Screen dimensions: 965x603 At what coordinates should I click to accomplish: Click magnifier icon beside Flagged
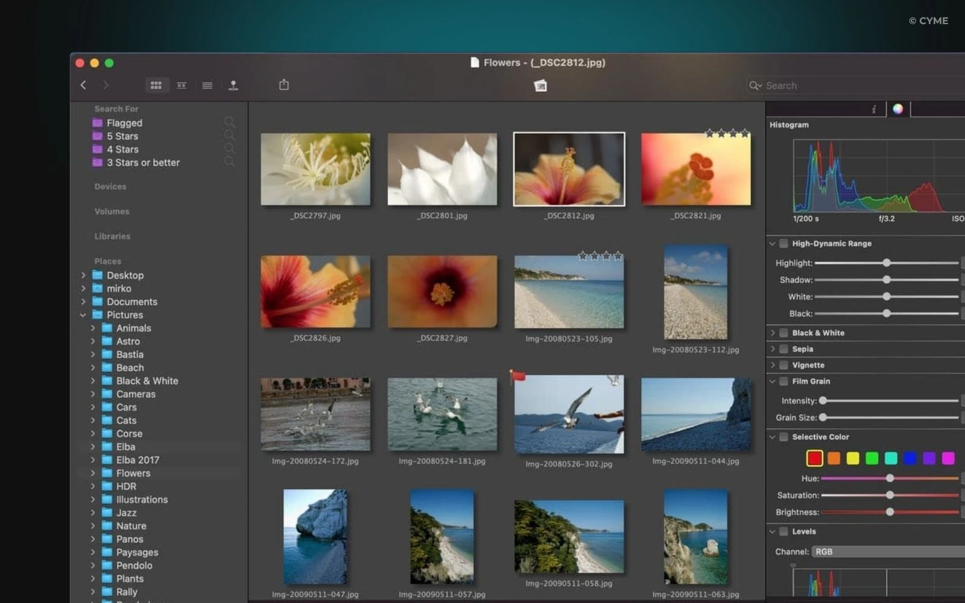tap(230, 122)
